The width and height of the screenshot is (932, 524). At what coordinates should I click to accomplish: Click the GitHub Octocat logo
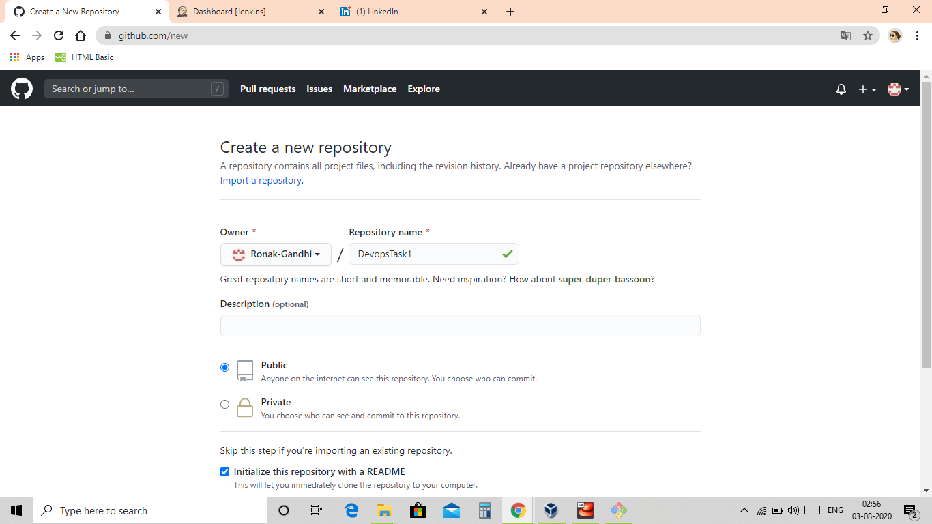pyautogui.click(x=22, y=89)
